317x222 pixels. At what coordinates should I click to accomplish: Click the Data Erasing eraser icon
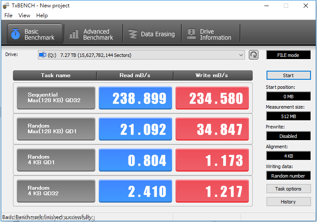click(x=133, y=34)
